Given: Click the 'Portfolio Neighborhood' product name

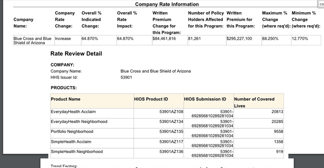Looking at the screenshot, I should pos(72,132).
